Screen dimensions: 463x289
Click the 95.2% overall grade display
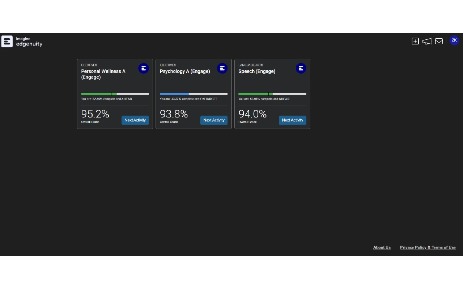pos(95,114)
